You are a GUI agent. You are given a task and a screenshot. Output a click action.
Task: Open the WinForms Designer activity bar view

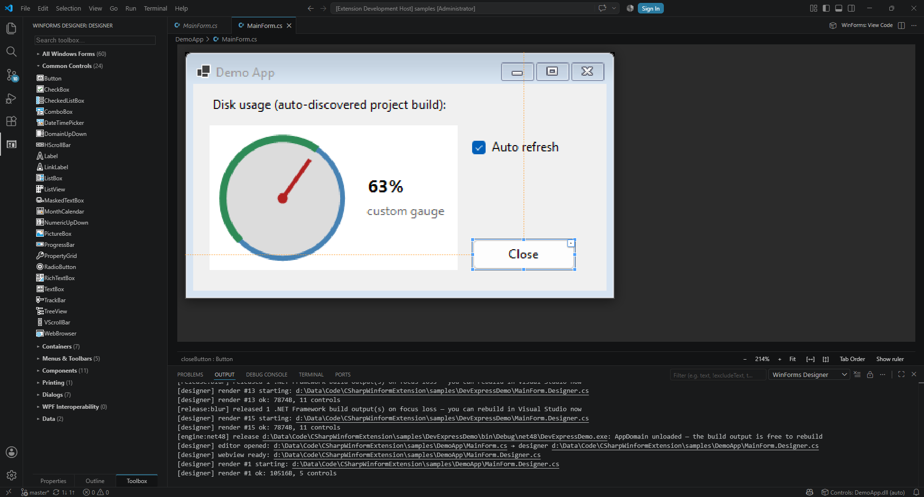point(12,144)
